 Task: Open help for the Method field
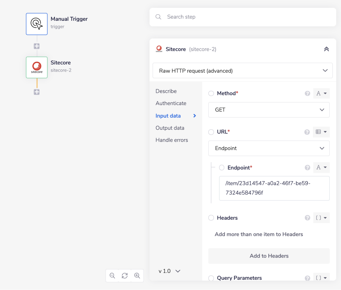click(307, 93)
